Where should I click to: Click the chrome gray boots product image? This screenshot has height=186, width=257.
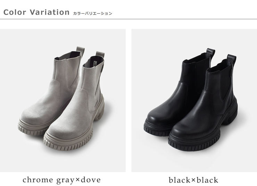tap(63, 100)
